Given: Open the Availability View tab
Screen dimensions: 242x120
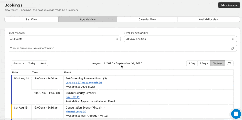Looking at the screenshot, I should tap(208, 19).
